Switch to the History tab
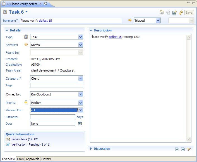The height and width of the screenshot is (162, 197). click(46, 159)
